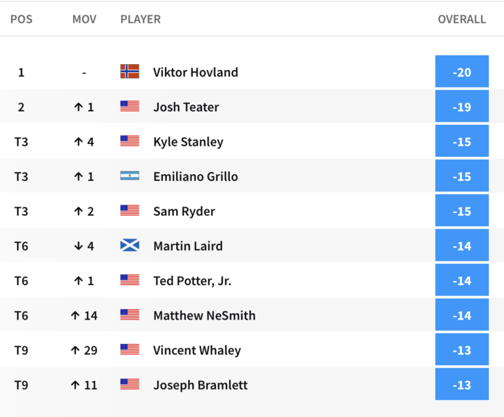Viewport: 504px width, 417px height.
Task: Click the US flag beside Josh Teater
Action: [x=130, y=106]
